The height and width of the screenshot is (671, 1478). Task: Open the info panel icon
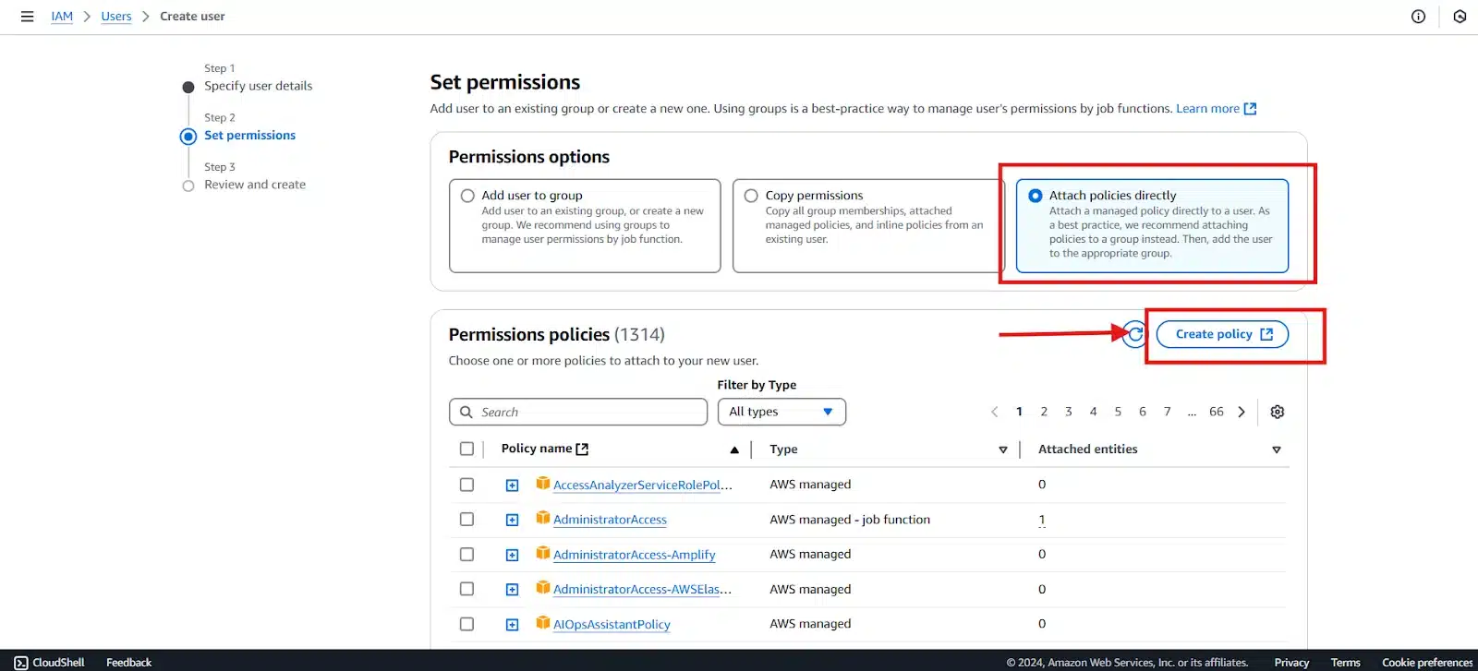(1418, 17)
